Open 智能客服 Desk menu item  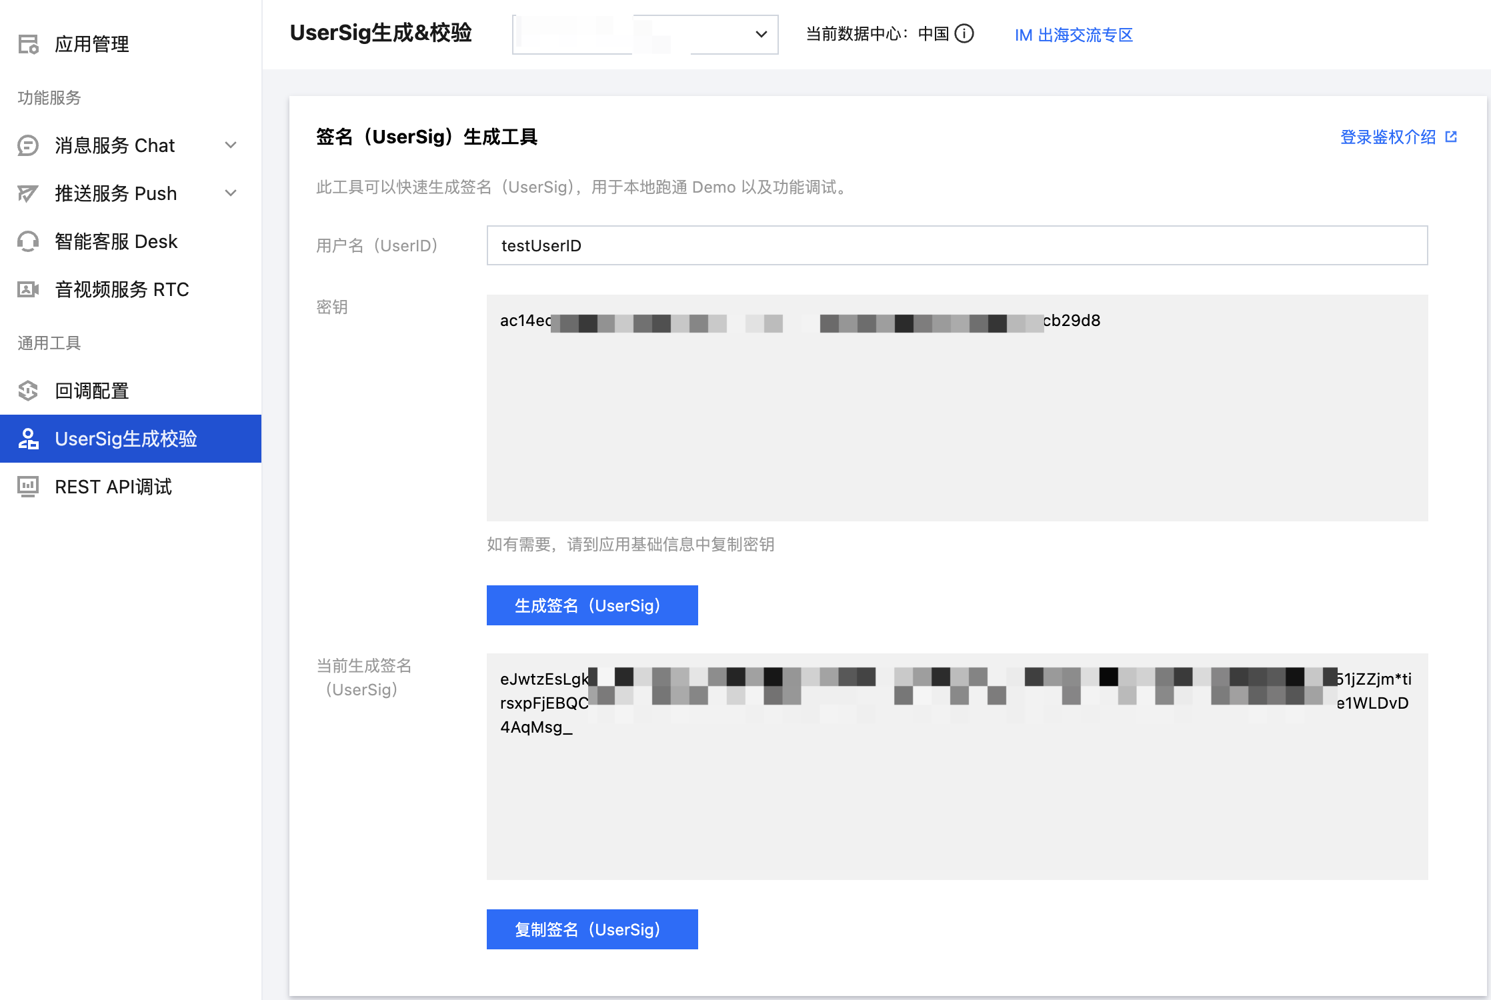tap(116, 241)
